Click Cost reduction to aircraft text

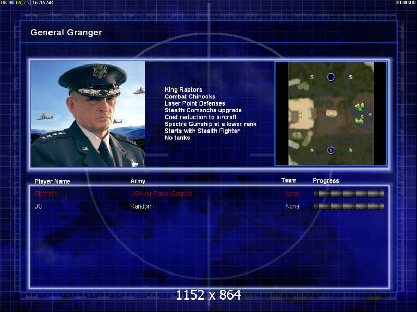pyautogui.click(x=201, y=118)
